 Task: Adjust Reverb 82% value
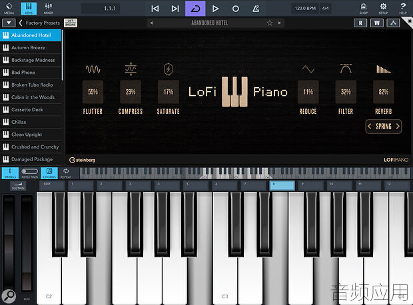click(384, 92)
